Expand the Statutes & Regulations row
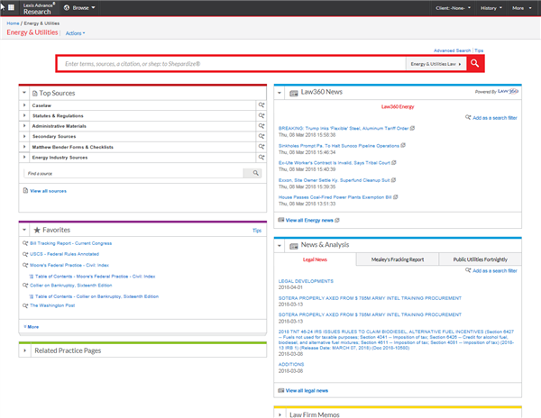This screenshot has height=418, width=541. [x=24, y=115]
